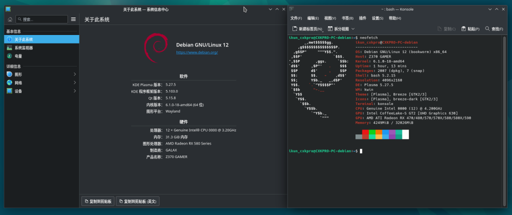Viewport: 512px width, 215px height.
Task: Click the Debian GNU/Linux 12 heading
Action: tap(202, 45)
